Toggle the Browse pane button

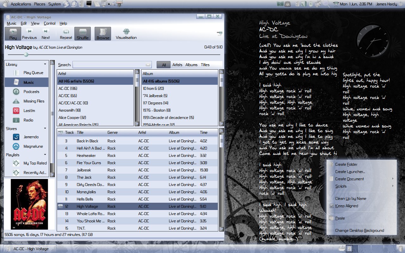pyautogui.click(x=103, y=34)
